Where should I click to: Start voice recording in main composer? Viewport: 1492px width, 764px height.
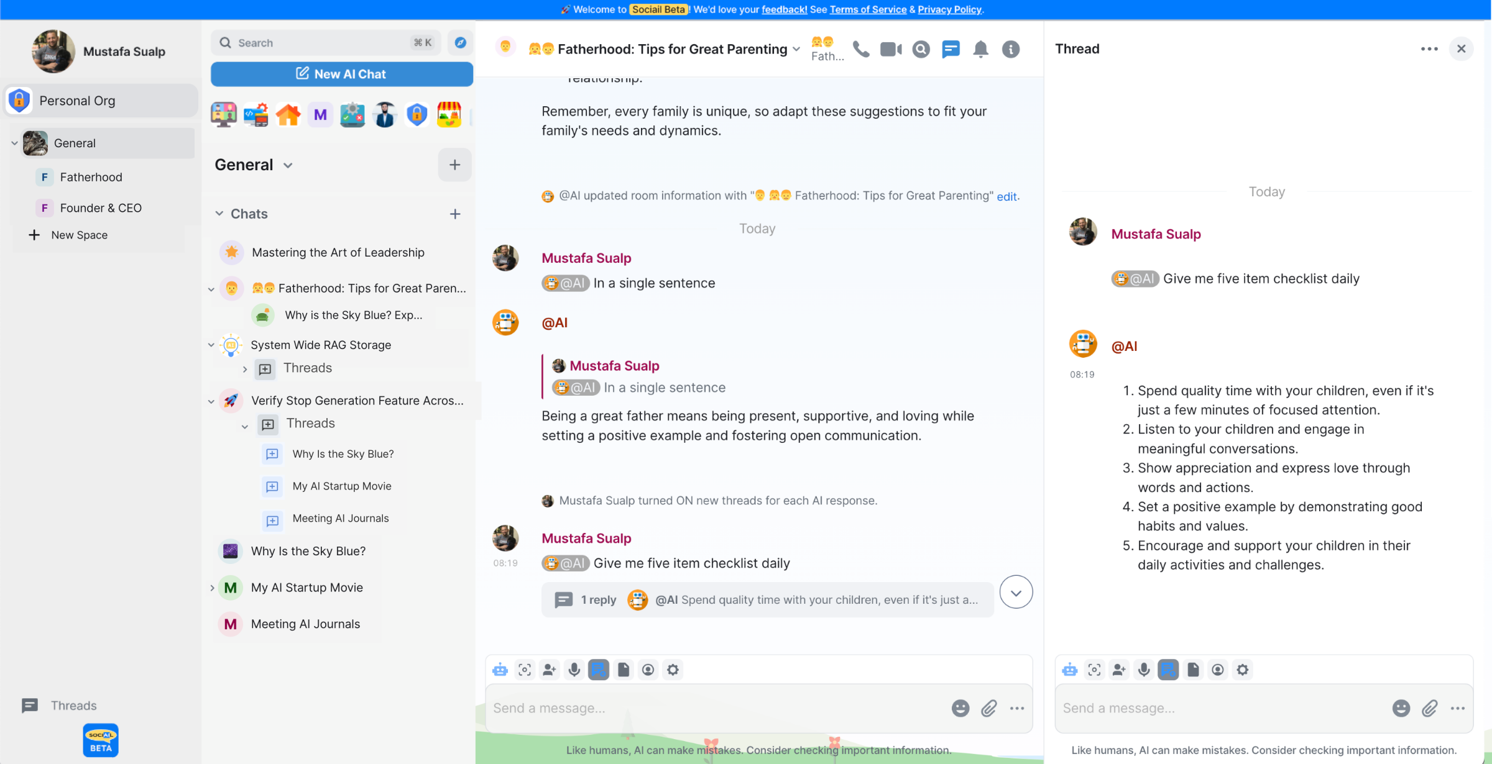coord(574,670)
